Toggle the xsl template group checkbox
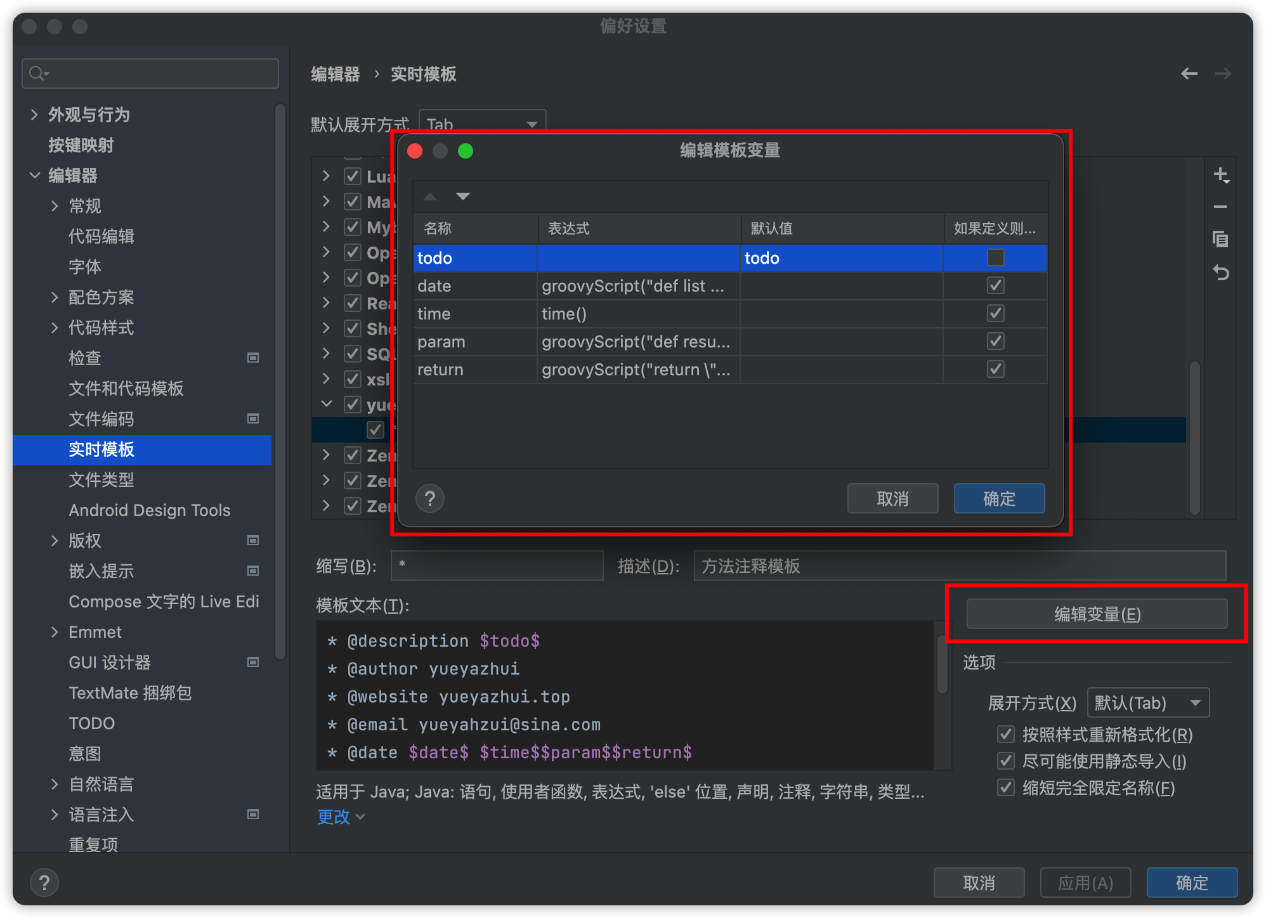The width and height of the screenshot is (1266, 918). tap(353, 379)
